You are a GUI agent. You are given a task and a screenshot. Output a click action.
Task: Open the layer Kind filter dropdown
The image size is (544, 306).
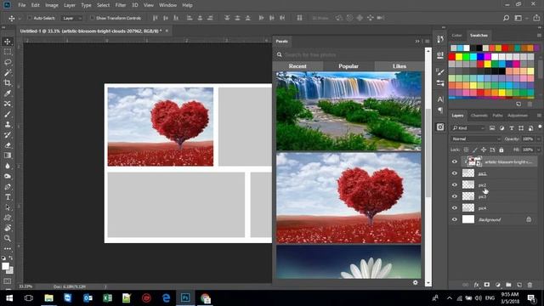point(467,128)
